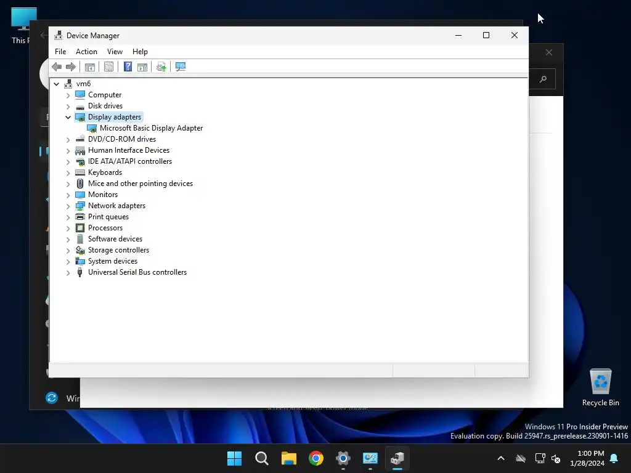The width and height of the screenshot is (631, 473).
Task: Select the Storage controllers label
Action: click(119, 250)
